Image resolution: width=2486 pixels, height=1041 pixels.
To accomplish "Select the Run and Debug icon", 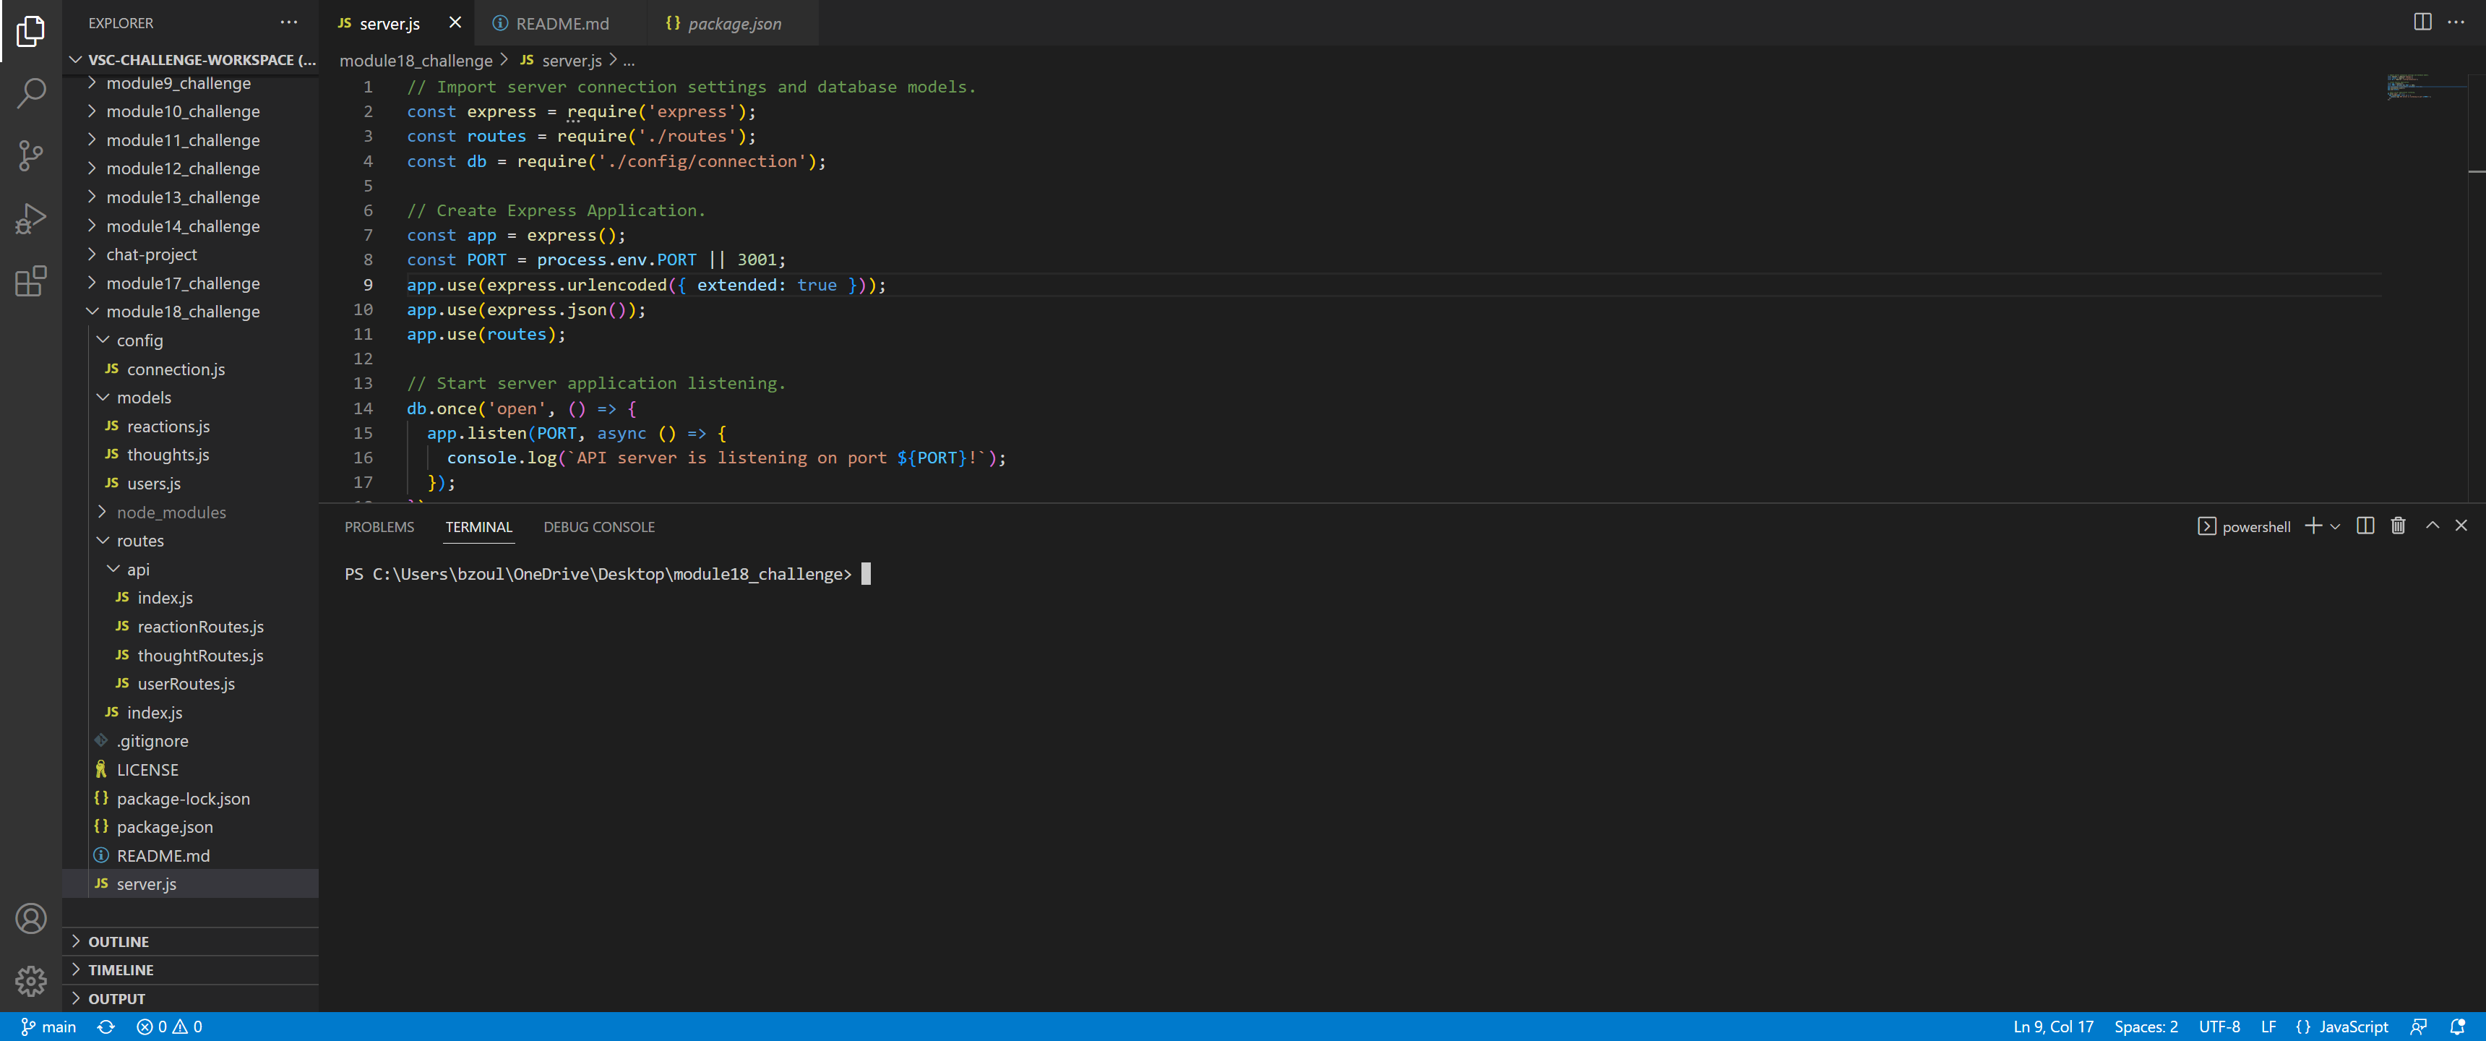I will pos(32,218).
